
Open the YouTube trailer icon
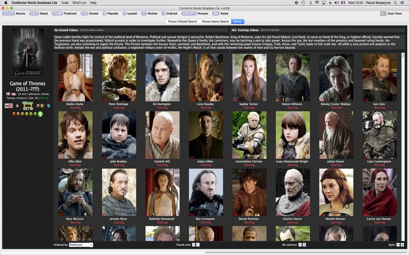coord(9,106)
